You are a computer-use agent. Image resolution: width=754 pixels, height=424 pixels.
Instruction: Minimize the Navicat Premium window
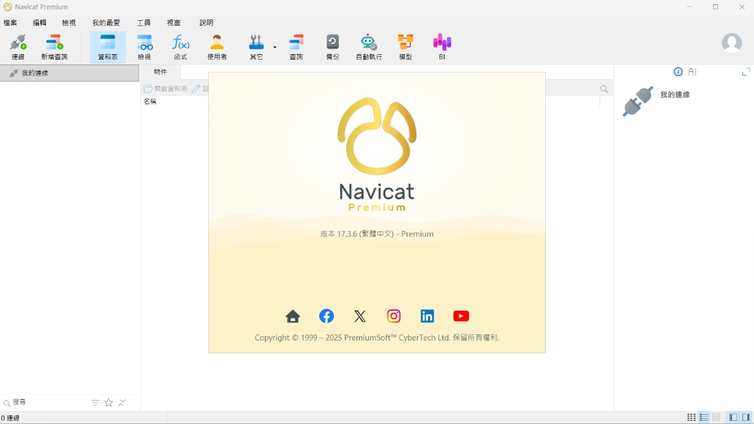689,7
